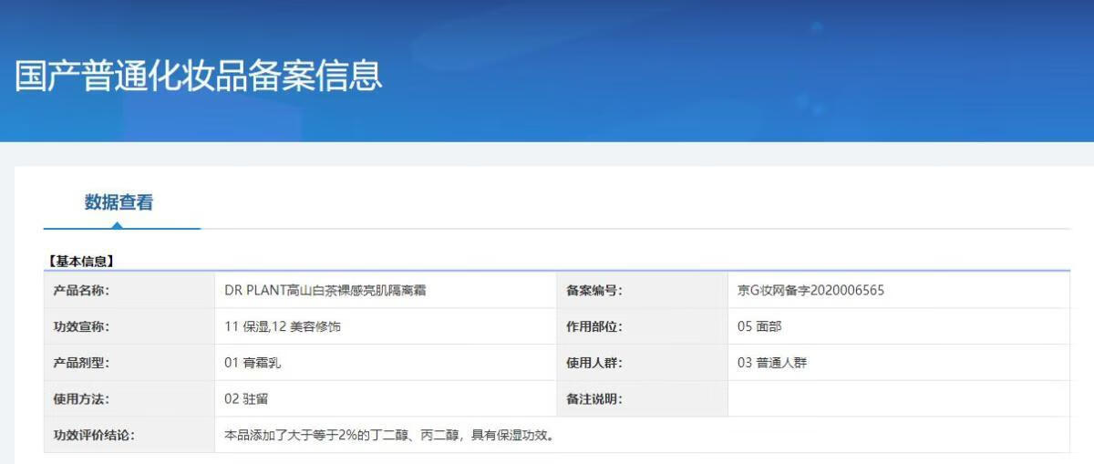The height and width of the screenshot is (464, 1094).
Task: Click the 产品剂型 label cell
Action: click(x=82, y=363)
